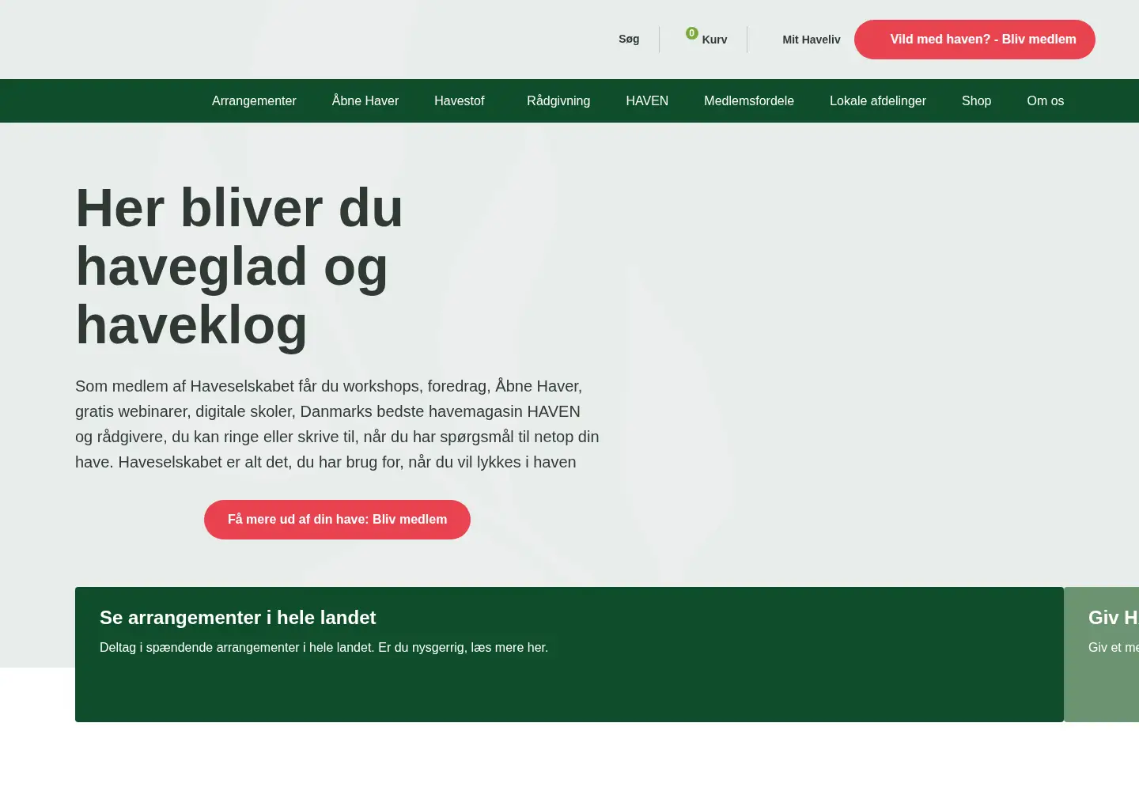Open the HAVEN menu item
The width and height of the screenshot is (1139, 791).
point(647,100)
